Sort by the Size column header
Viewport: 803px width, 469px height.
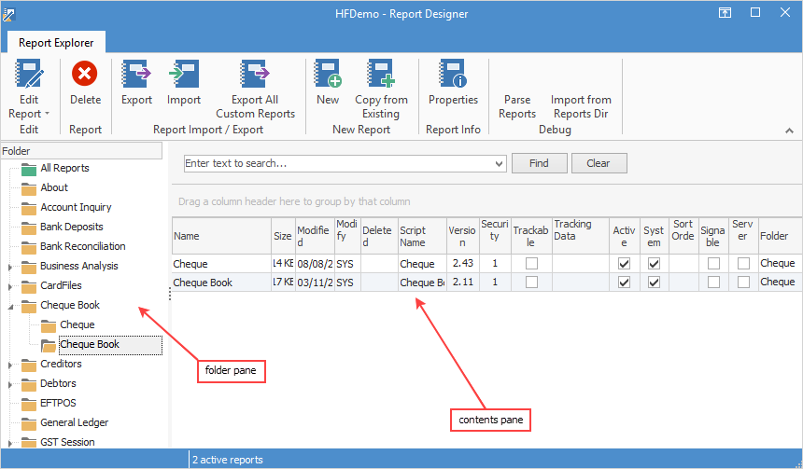coord(283,236)
